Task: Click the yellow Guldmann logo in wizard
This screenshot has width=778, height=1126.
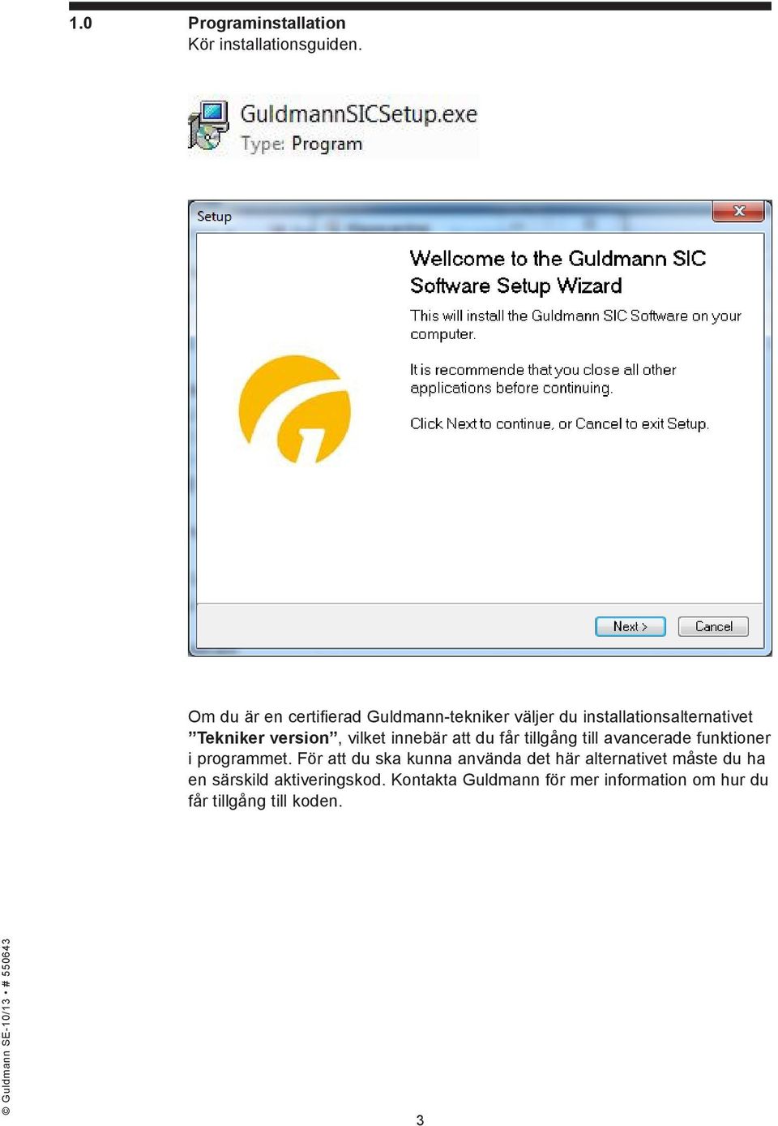Action: (296, 410)
